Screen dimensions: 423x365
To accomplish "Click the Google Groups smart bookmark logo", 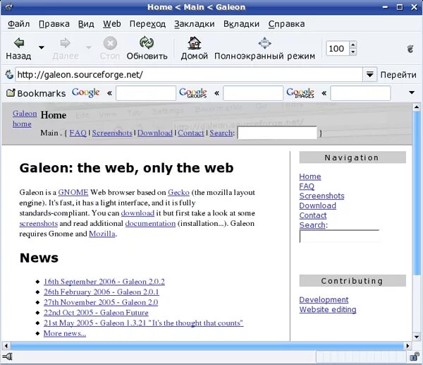I will [x=193, y=93].
